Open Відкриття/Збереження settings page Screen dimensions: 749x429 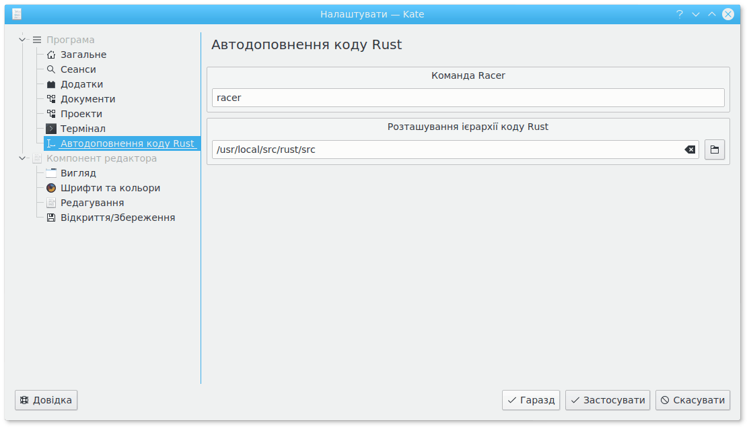point(117,218)
